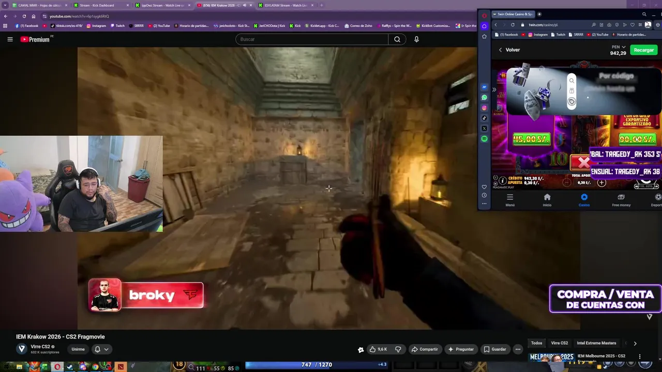Click the Opera logo menu button

tap(484, 16)
